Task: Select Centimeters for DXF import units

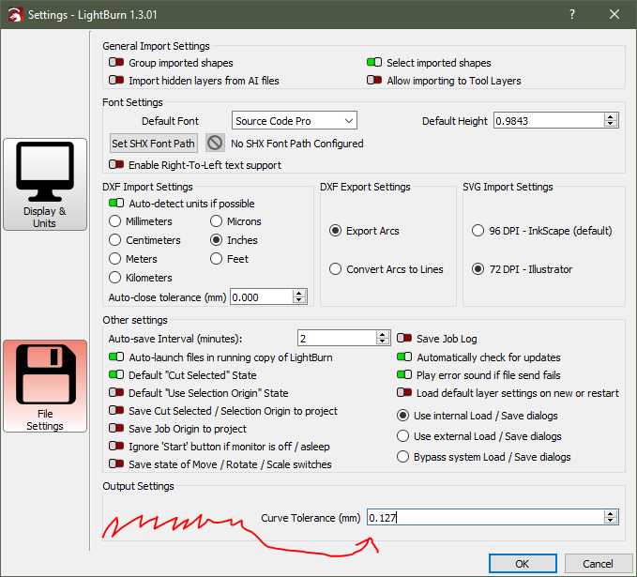Action: (115, 240)
